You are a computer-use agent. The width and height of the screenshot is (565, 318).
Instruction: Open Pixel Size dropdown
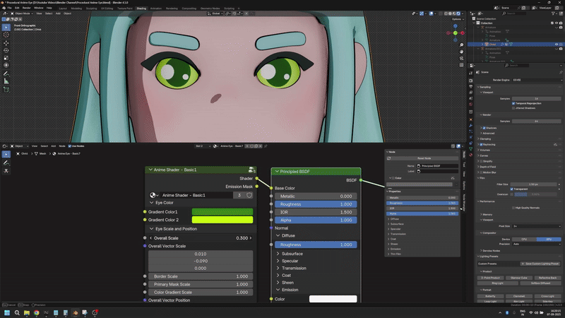(537, 226)
